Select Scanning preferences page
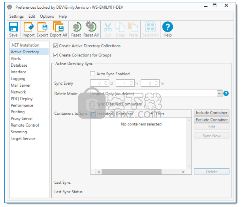Image resolution: width=241 pixels, height=207 pixels. (29, 132)
